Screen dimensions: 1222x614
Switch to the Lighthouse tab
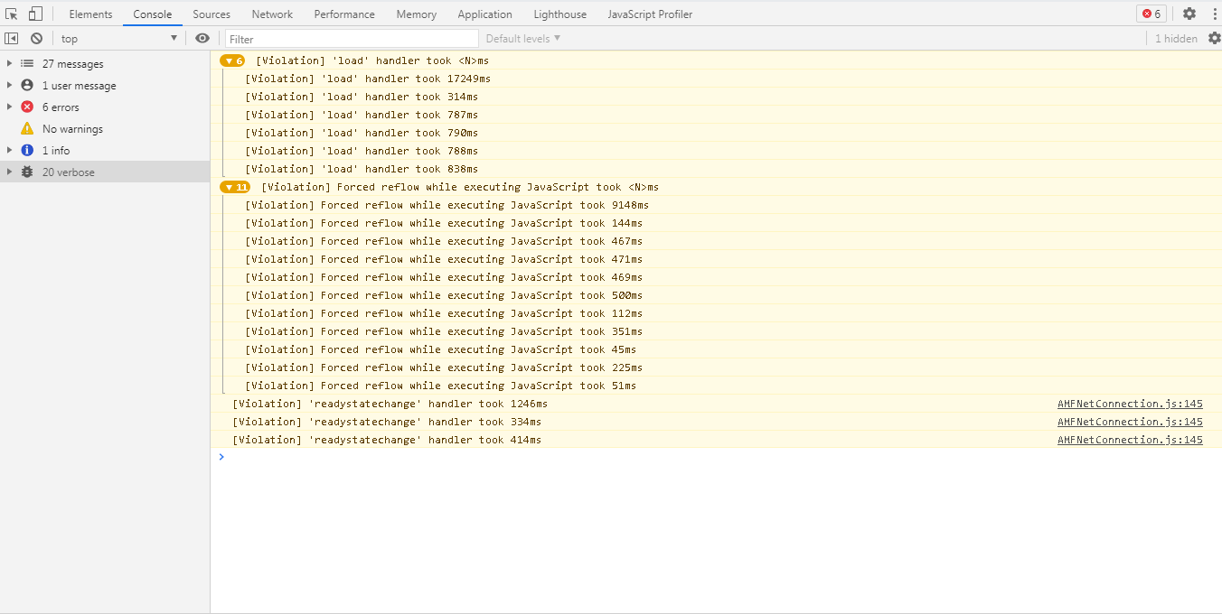pos(560,14)
